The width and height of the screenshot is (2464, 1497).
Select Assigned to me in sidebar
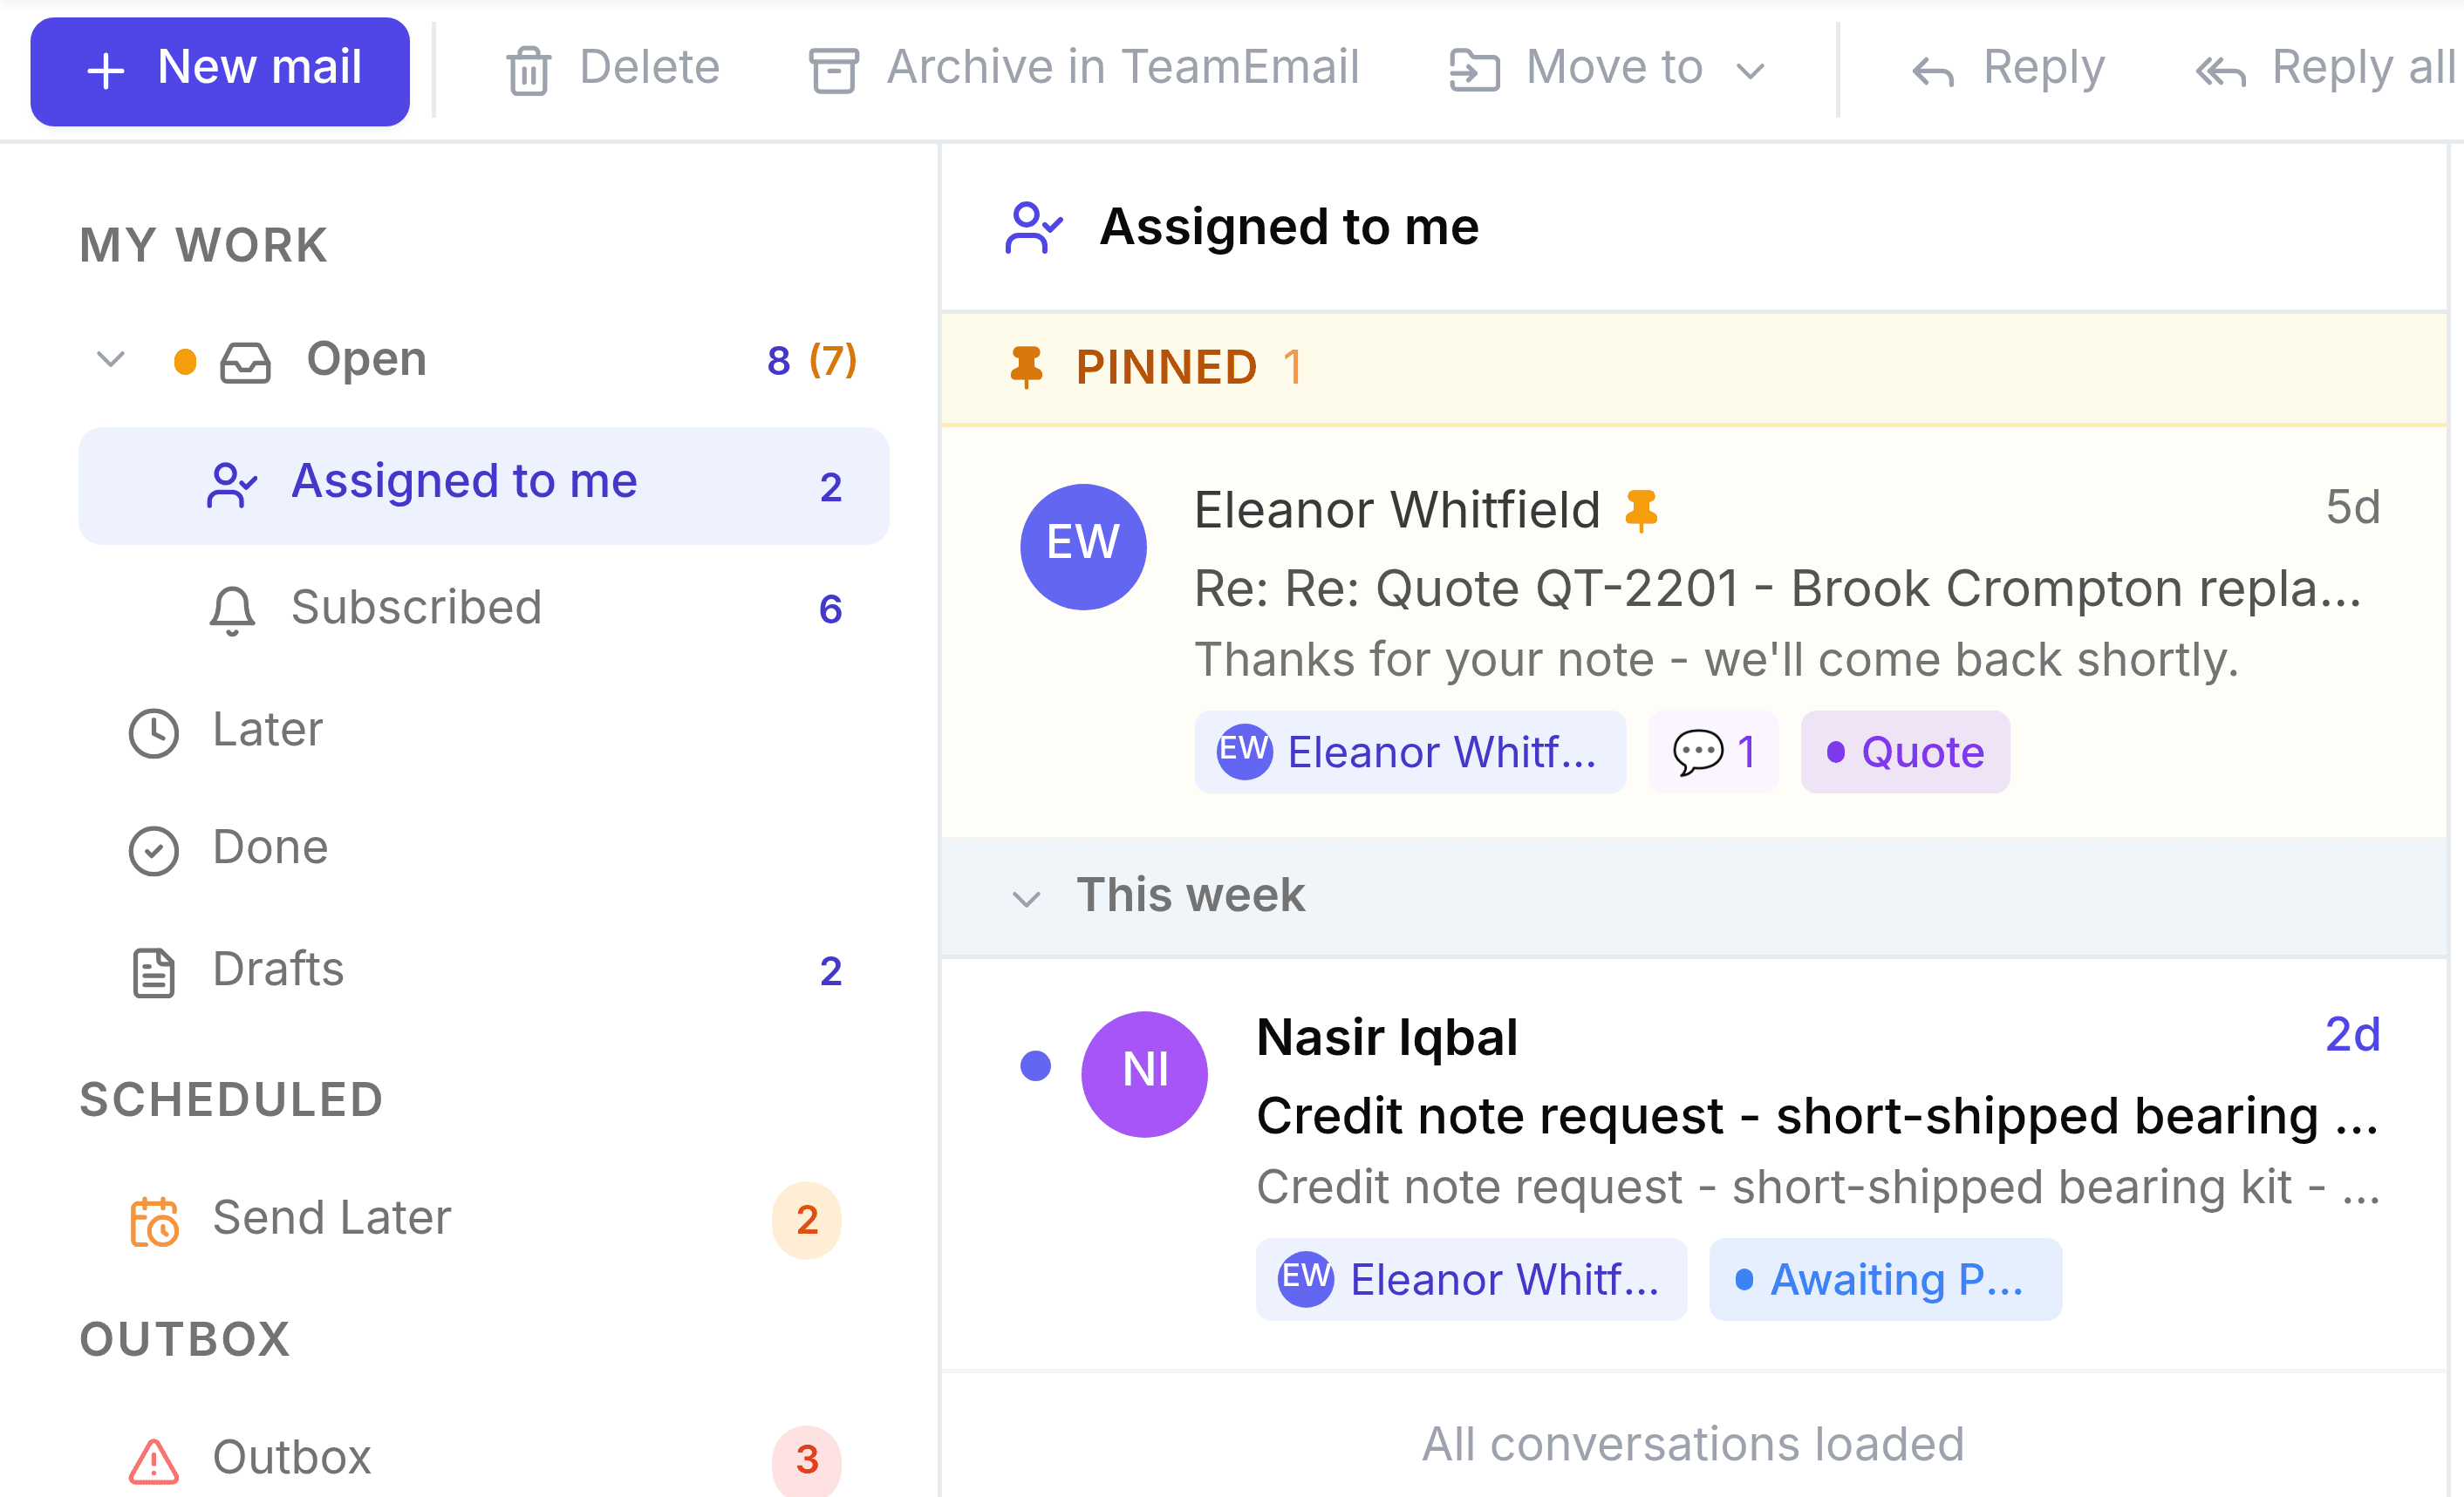[484, 487]
